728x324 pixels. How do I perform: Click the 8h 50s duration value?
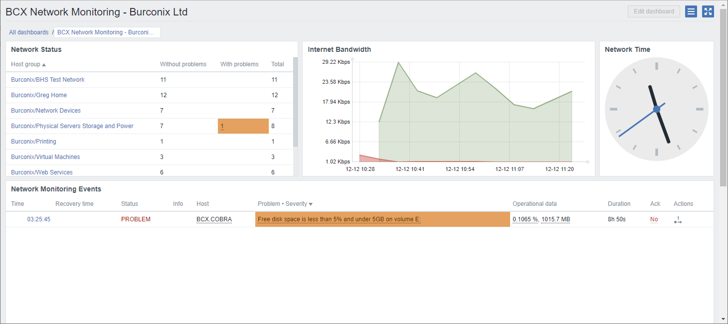pyautogui.click(x=617, y=219)
